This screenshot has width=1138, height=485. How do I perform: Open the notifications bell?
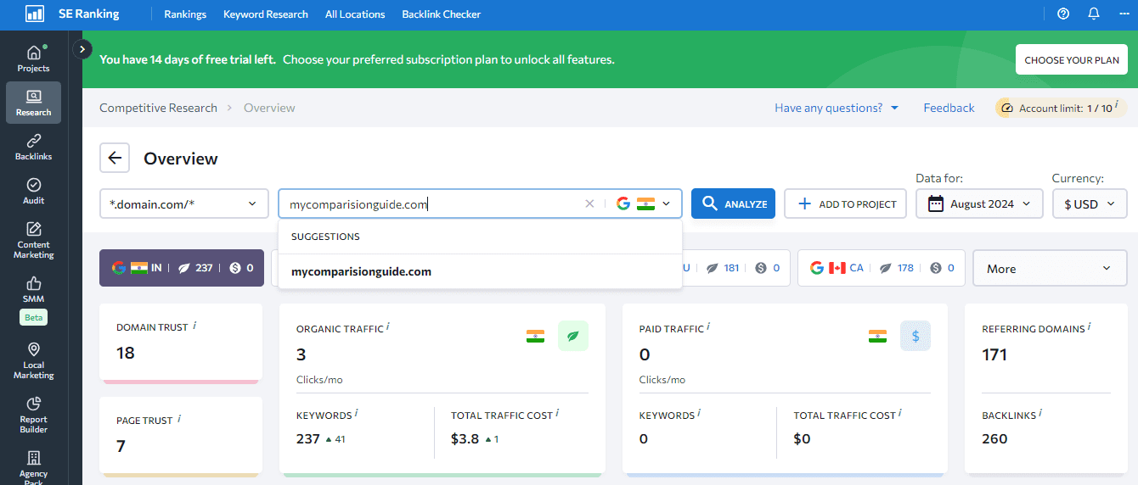(x=1094, y=14)
